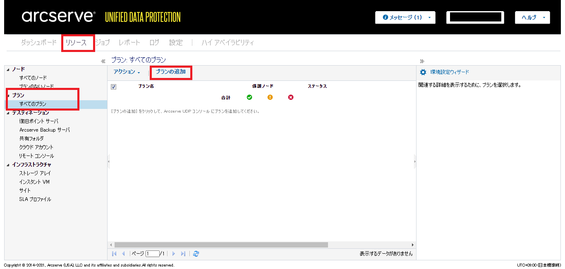Go to previous page arrow icon

pos(123,254)
